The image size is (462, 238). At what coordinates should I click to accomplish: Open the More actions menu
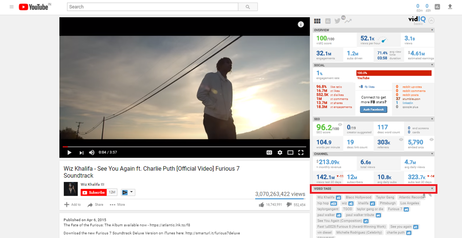click(x=117, y=205)
